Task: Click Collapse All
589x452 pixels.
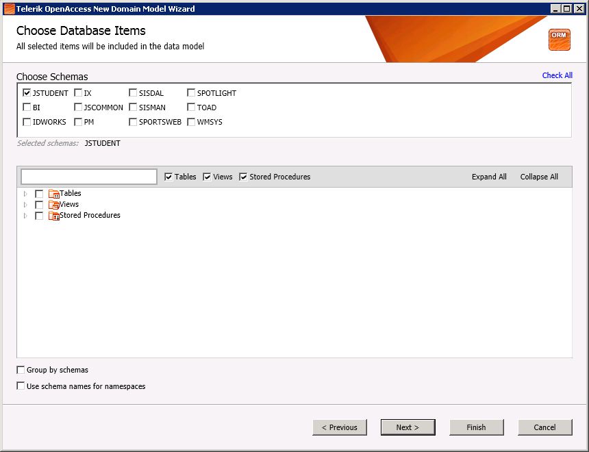Action: point(539,177)
